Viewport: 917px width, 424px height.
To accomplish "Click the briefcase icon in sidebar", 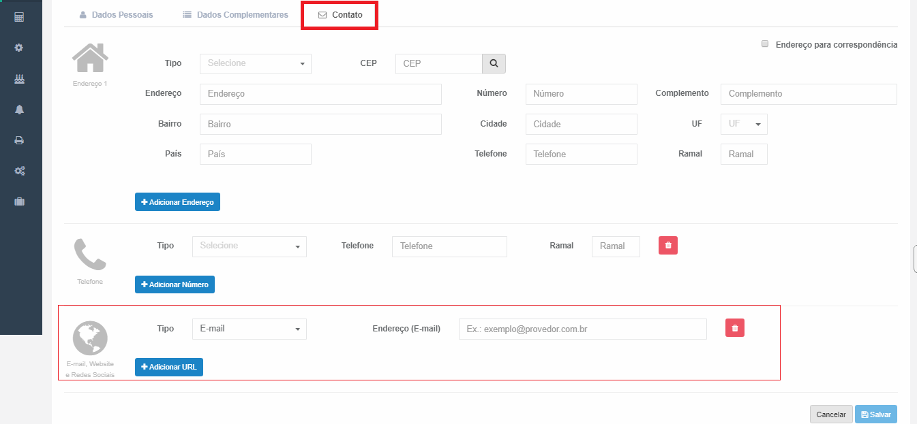I will tap(19, 201).
